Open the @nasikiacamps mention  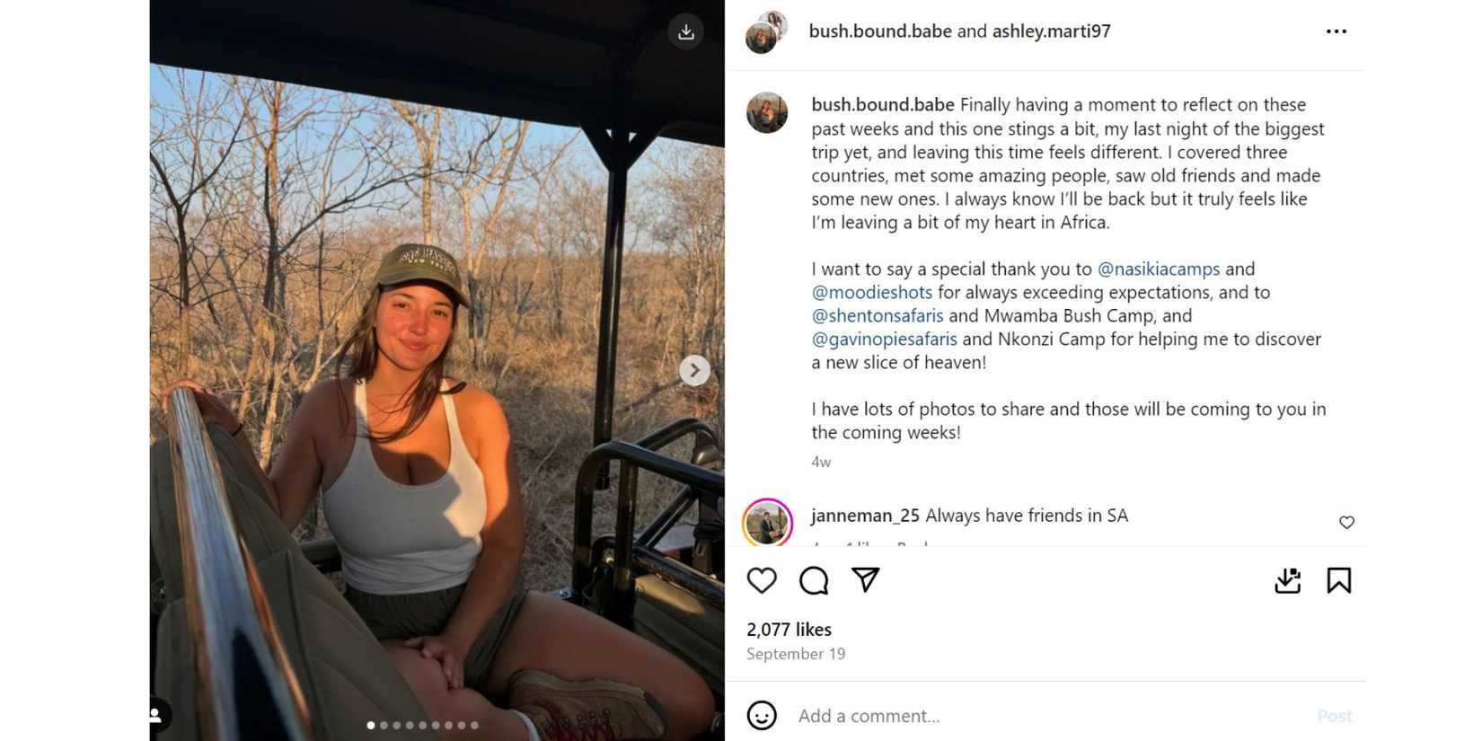tap(1159, 269)
